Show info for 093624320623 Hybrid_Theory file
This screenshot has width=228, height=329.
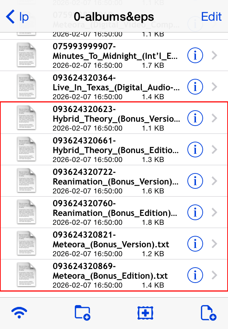click(x=195, y=118)
